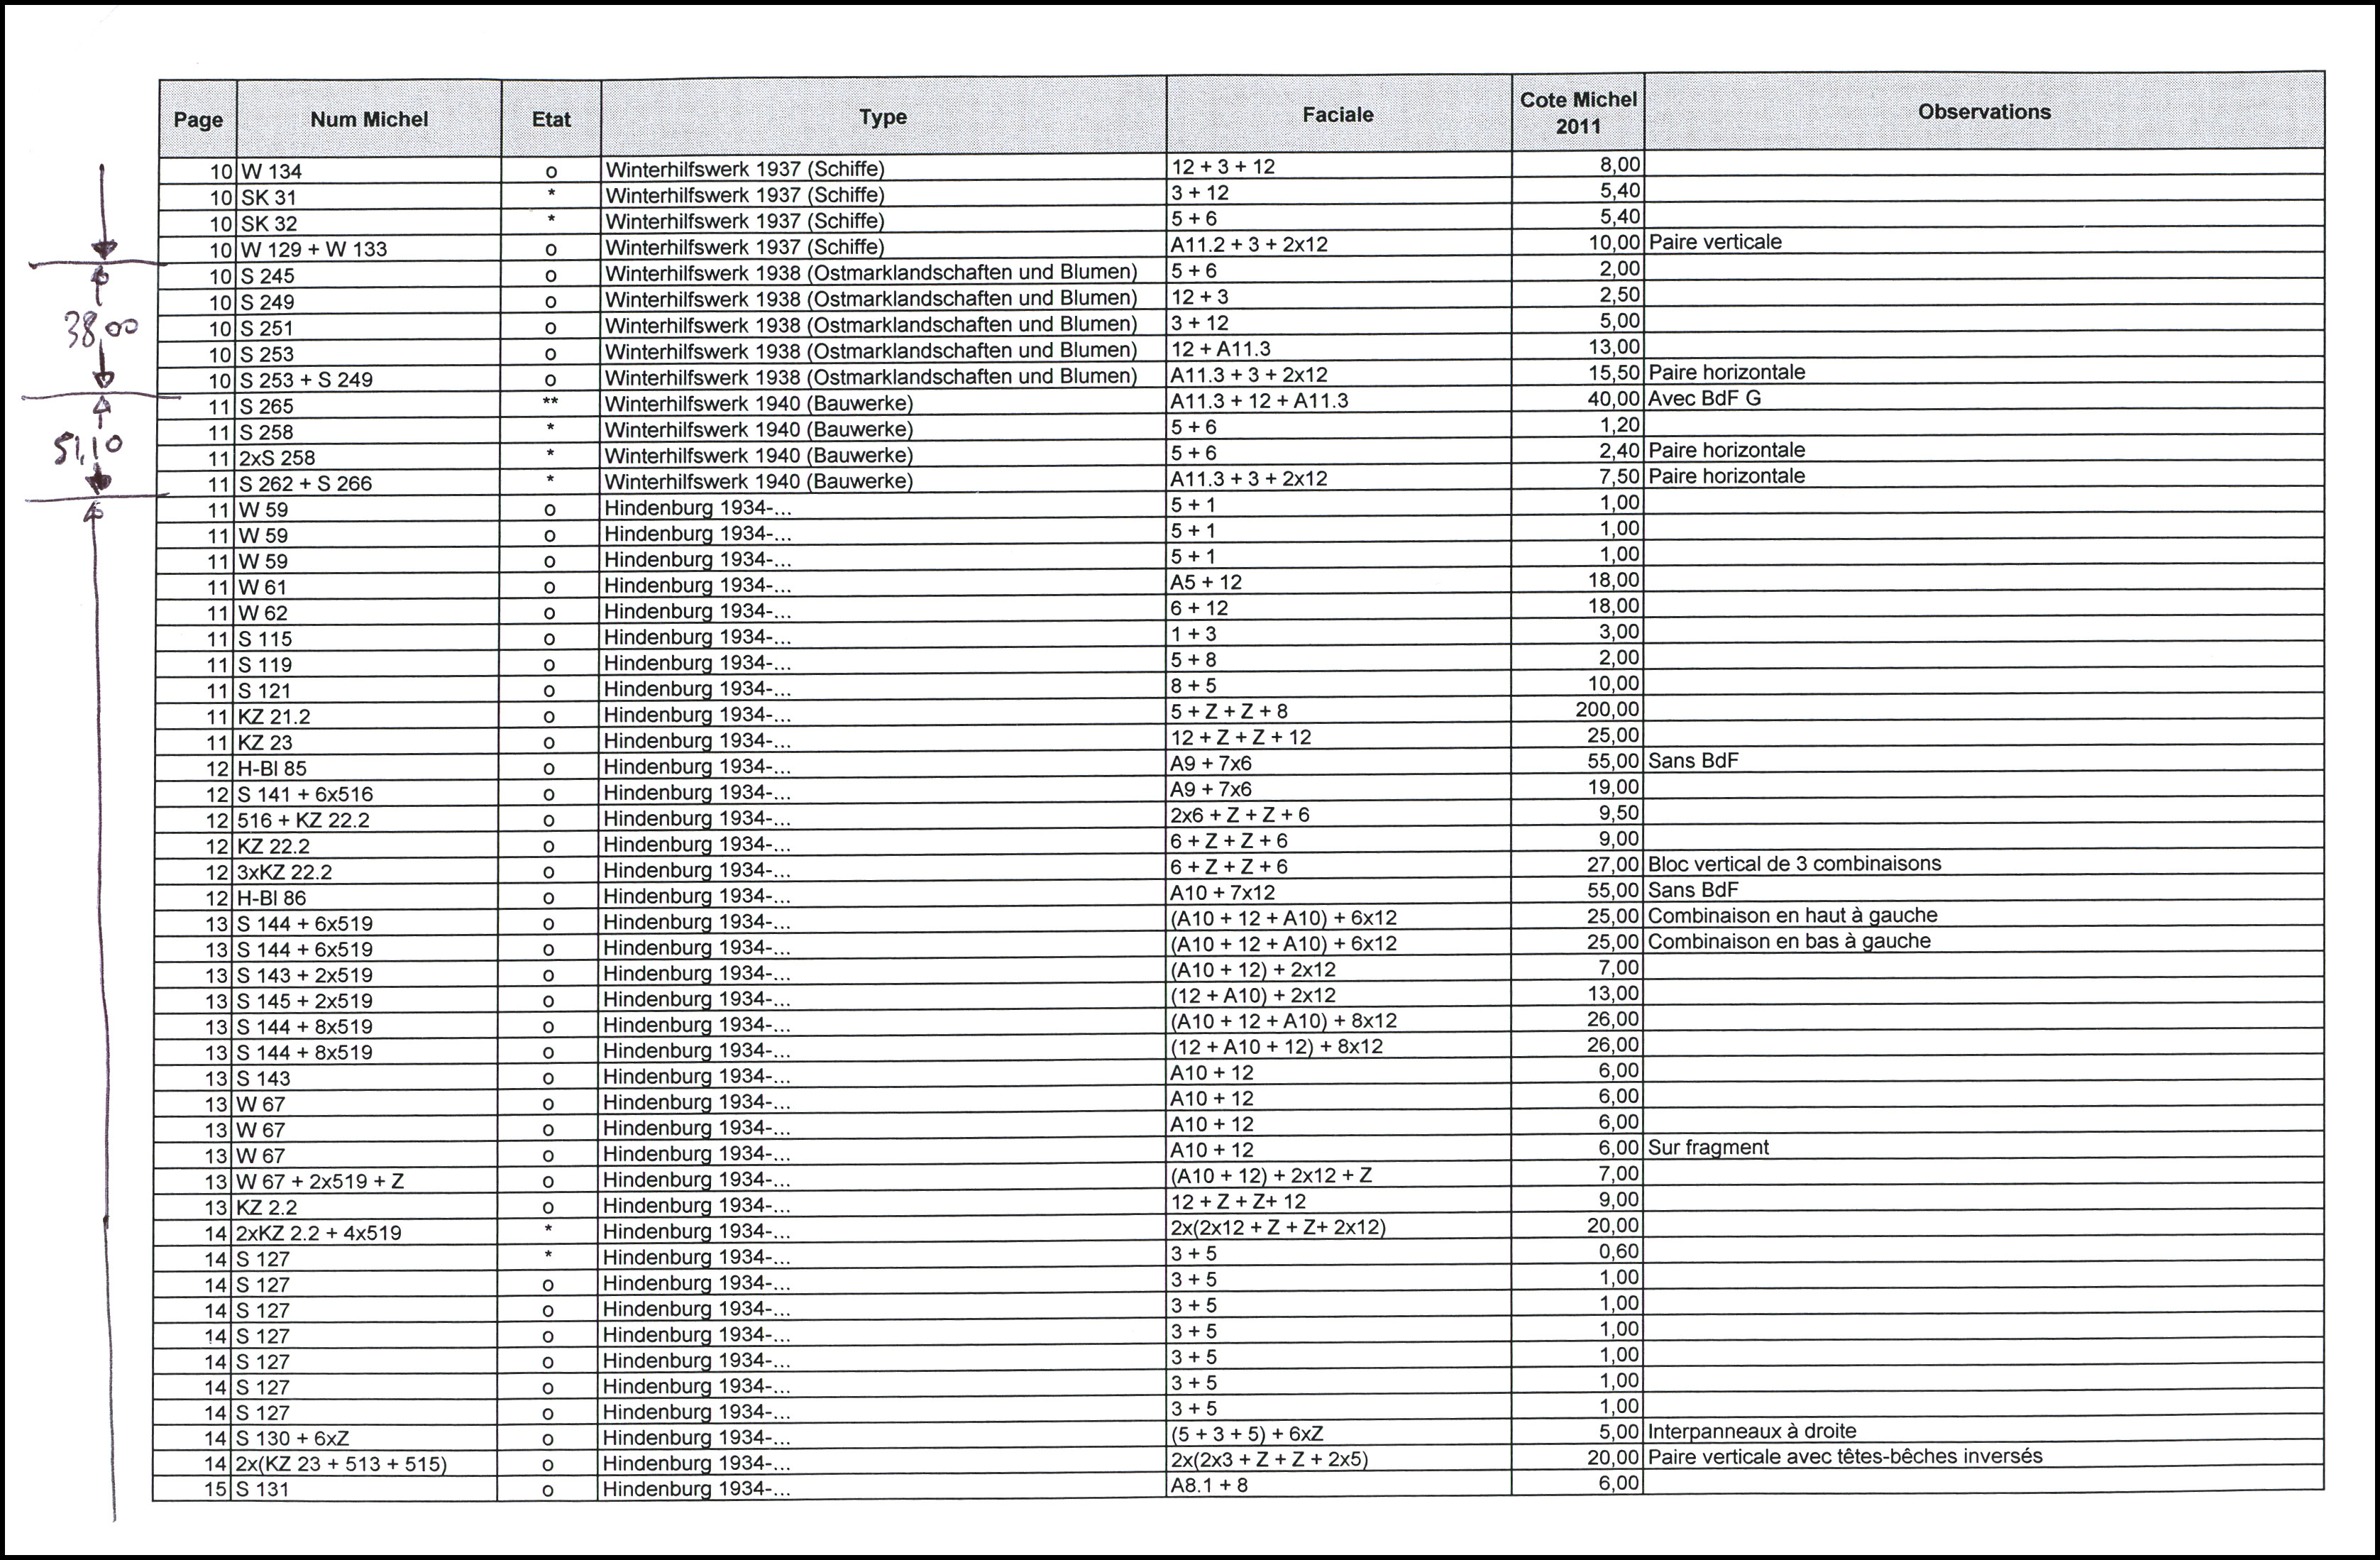The width and height of the screenshot is (2380, 1560).
Task: Click the Type column header
Action: tap(883, 117)
